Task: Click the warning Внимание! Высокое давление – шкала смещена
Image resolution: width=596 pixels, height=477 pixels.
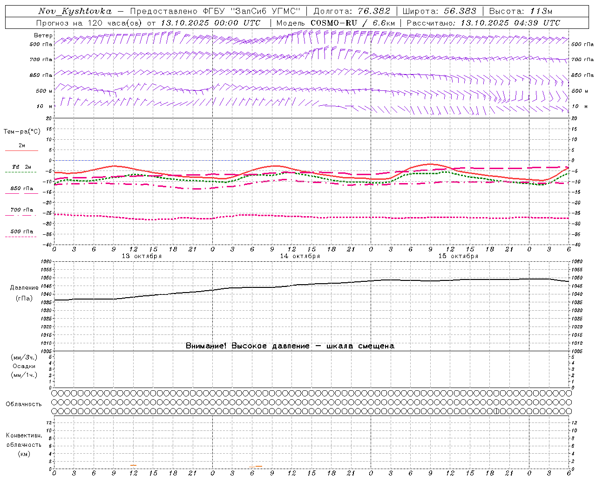Action: tap(290, 346)
